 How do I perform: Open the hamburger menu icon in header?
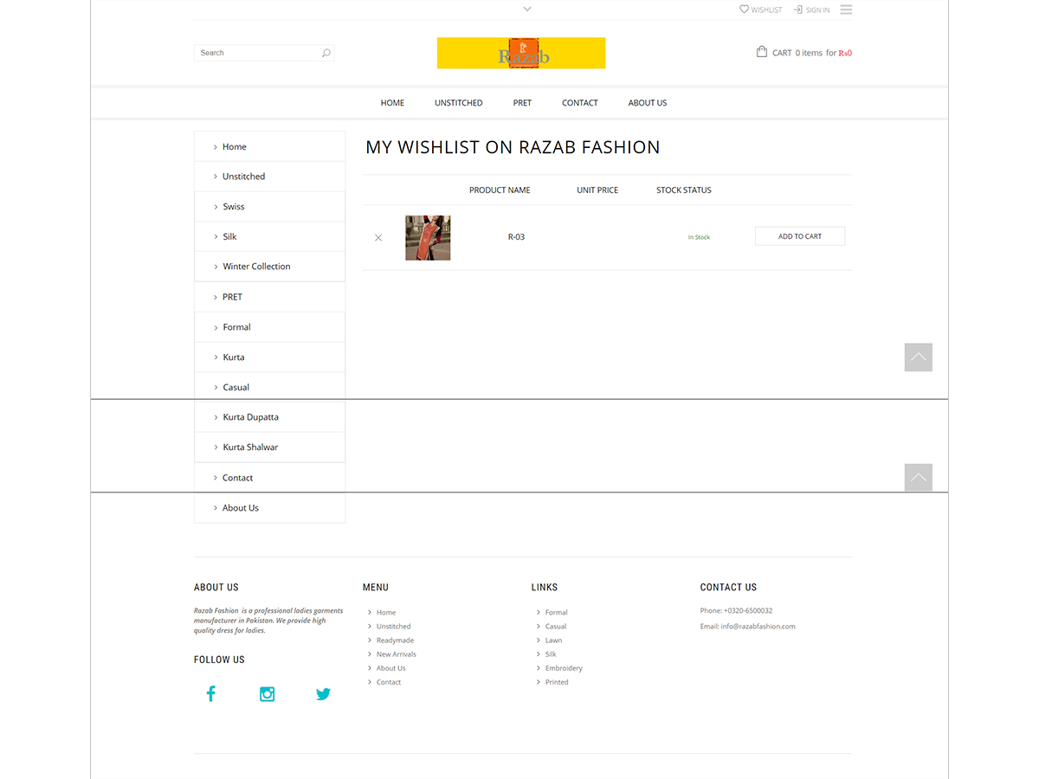pos(846,10)
